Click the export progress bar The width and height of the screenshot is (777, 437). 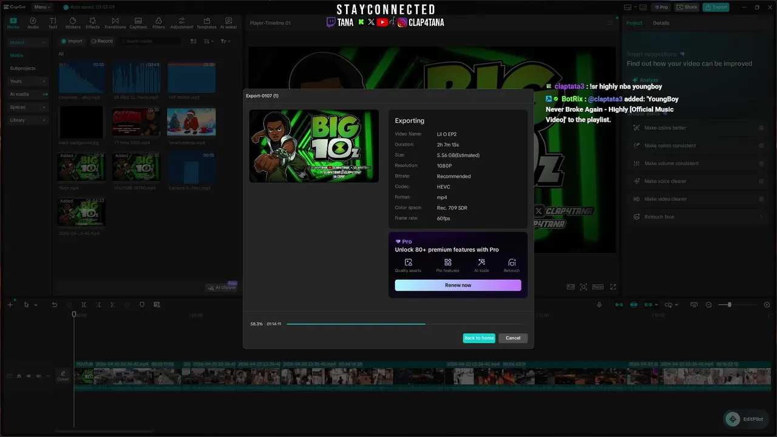[x=405, y=324]
